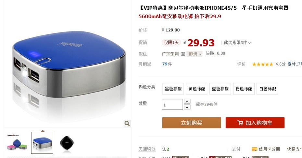Click the 加入购物车 add to cart button
The height and width of the screenshot is (158, 302).
[x=255, y=123]
